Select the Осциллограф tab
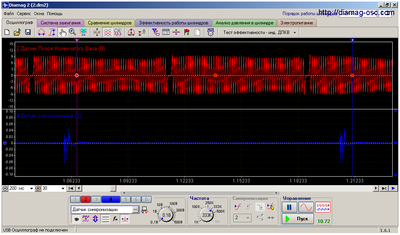 20,23
